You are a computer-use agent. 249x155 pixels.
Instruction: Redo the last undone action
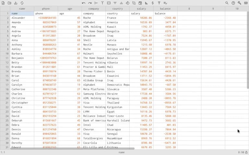(90, 3)
